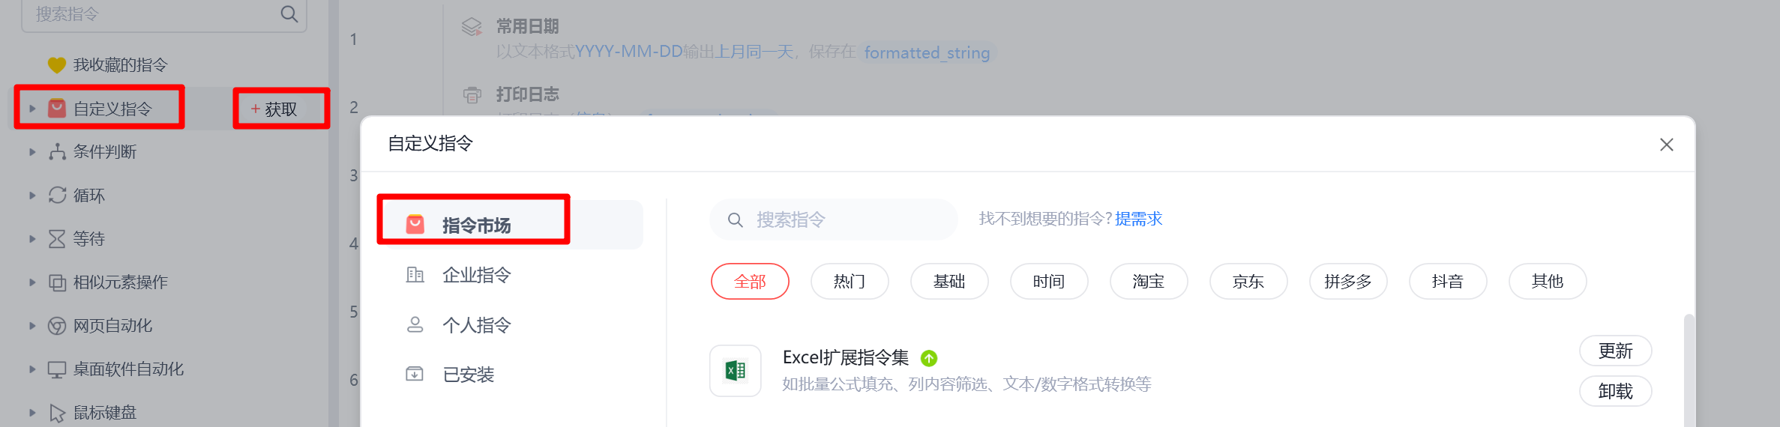1780x427 pixels.
Task: Click the 循环 loop icon
Action: coord(57,196)
